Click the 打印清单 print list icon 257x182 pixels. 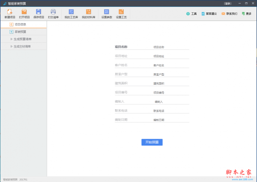pyautogui.click(x=54, y=13)
